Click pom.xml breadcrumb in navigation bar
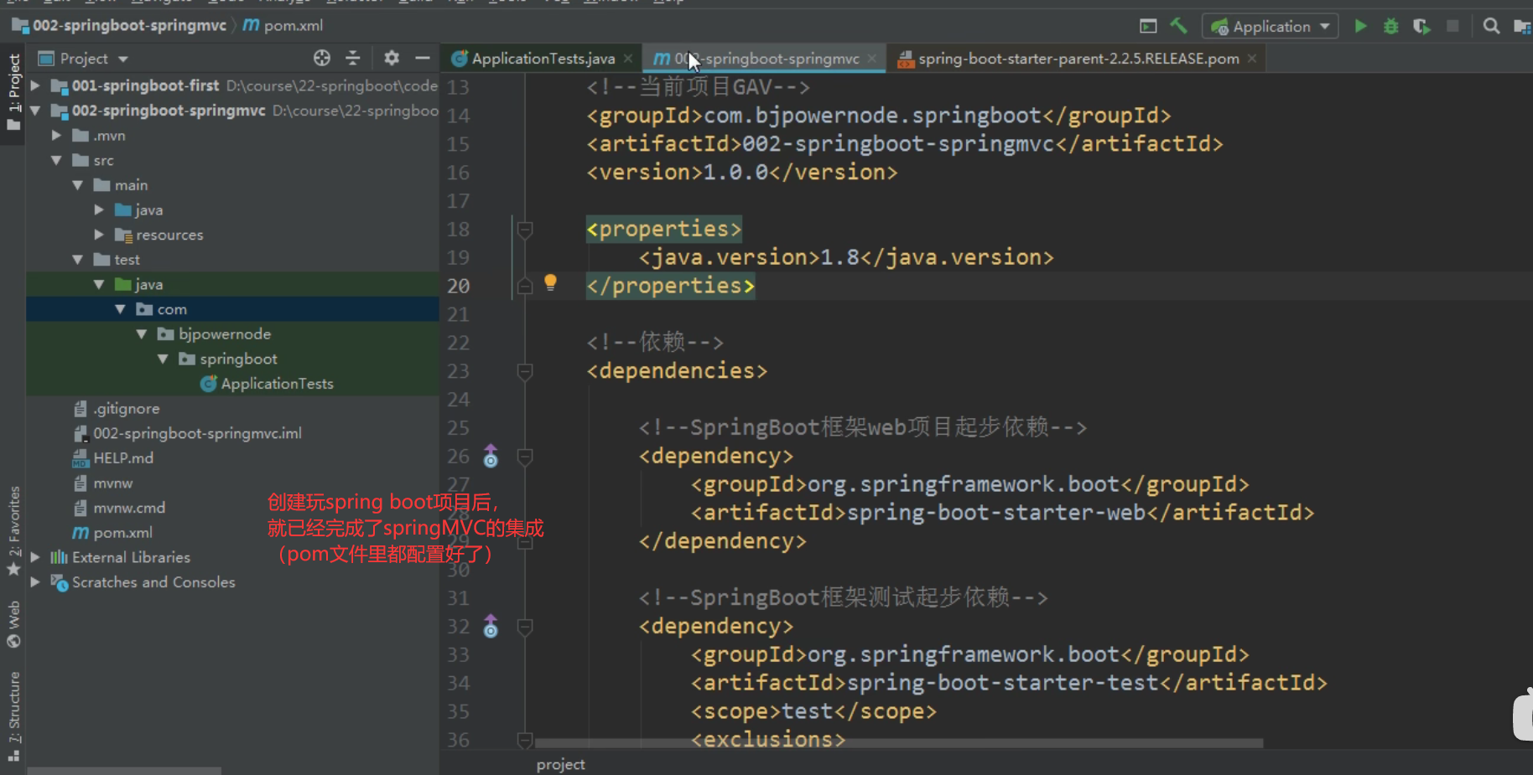Image resolution: width=1533 pixels, height=775 pixels. [283, 26]
